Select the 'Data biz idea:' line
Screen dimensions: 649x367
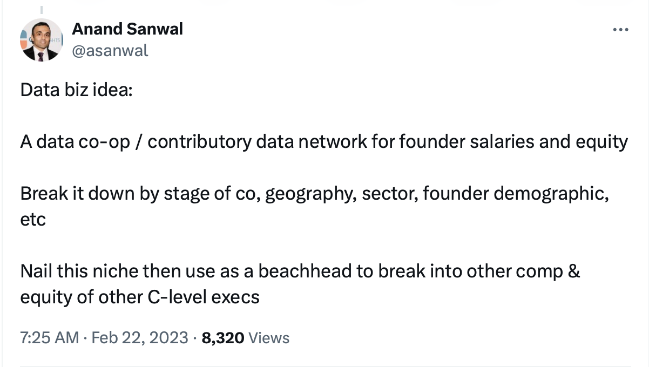click(x=76, y=90)
